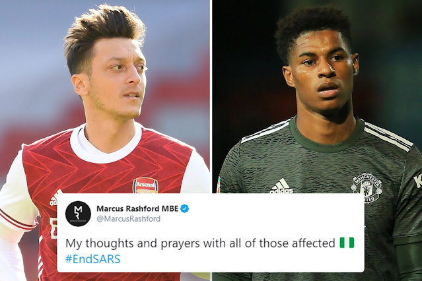The height and width of the screenshot is (281, 422).
Task: Select the right photo of the Manchester United player
Action: (x=317, y=97)
